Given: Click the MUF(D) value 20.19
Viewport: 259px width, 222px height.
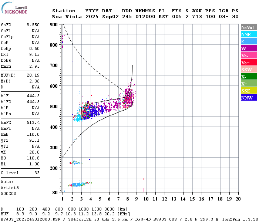Looking at the screenshot, I should point(33,75).
